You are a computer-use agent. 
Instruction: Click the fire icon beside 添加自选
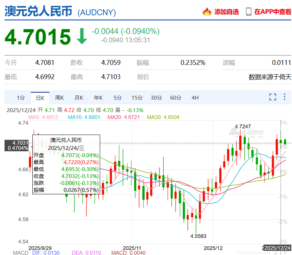click(x=207, y=12)
